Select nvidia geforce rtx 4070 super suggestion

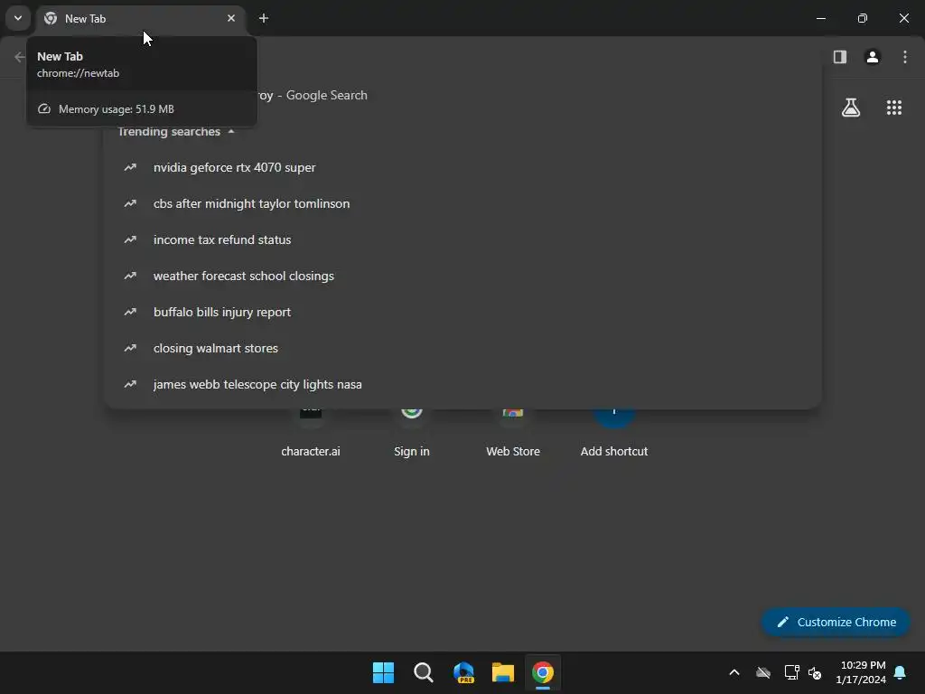pyautogui.click(x=462, y=167)
